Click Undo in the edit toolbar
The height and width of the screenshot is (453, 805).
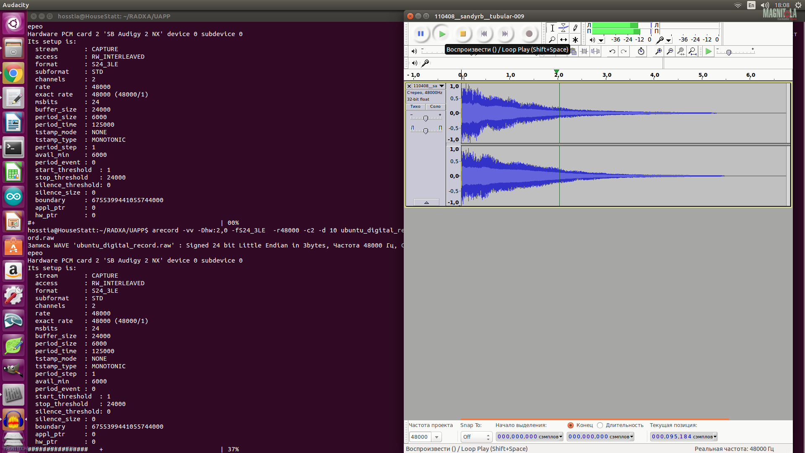pyautogui.click(x=612, y=51)
